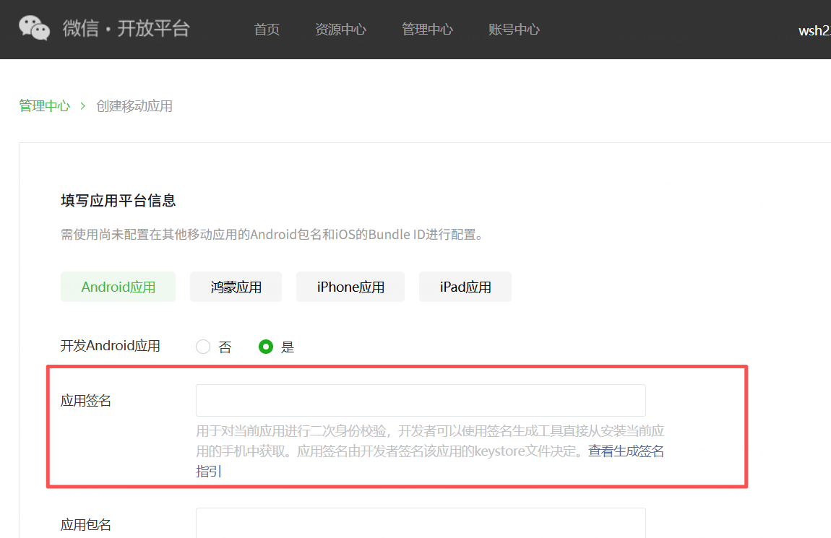
Task: Select the Android应用 tab
Action: [x=119, y=287]
